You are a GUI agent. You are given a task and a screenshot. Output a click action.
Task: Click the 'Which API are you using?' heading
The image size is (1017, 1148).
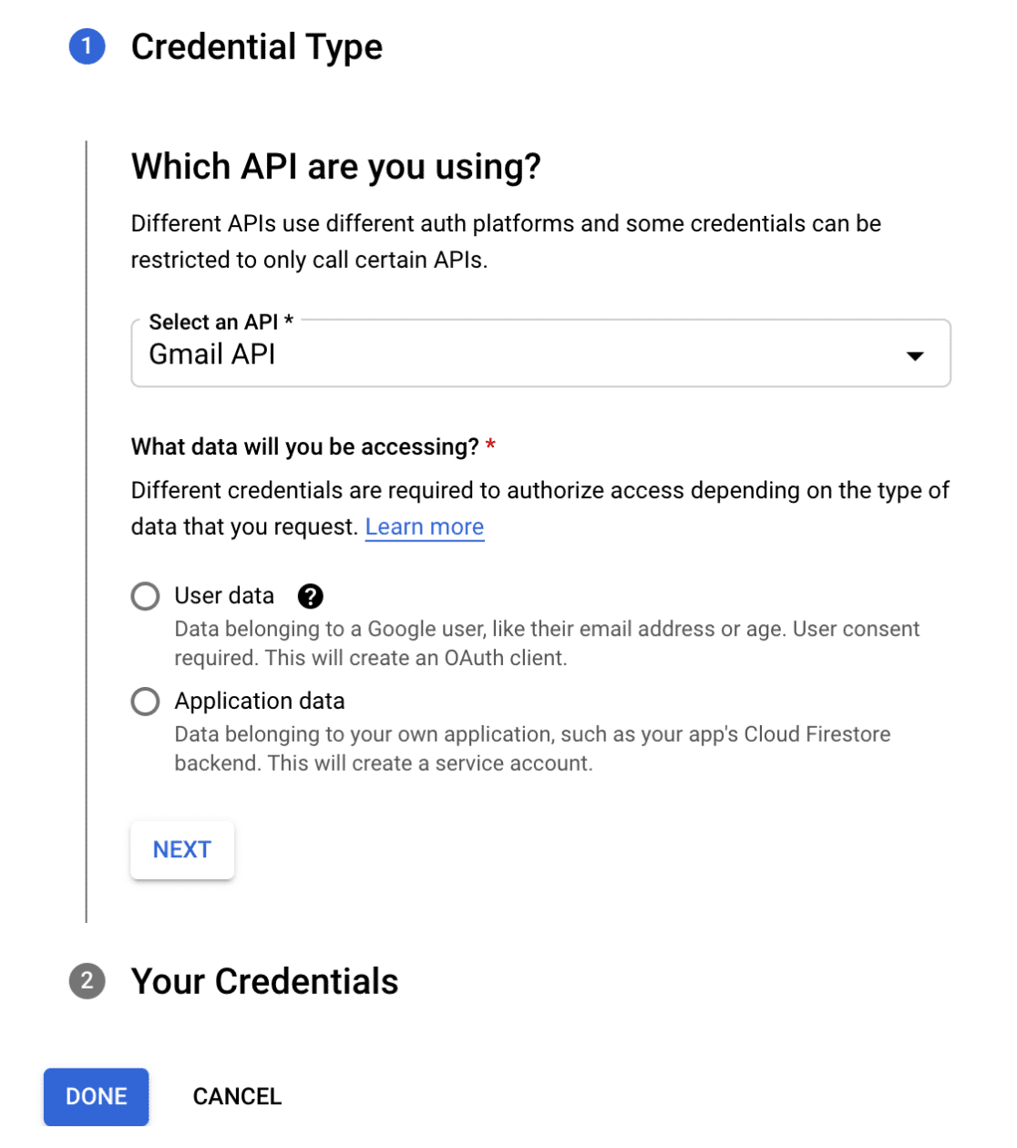(336, 167)
